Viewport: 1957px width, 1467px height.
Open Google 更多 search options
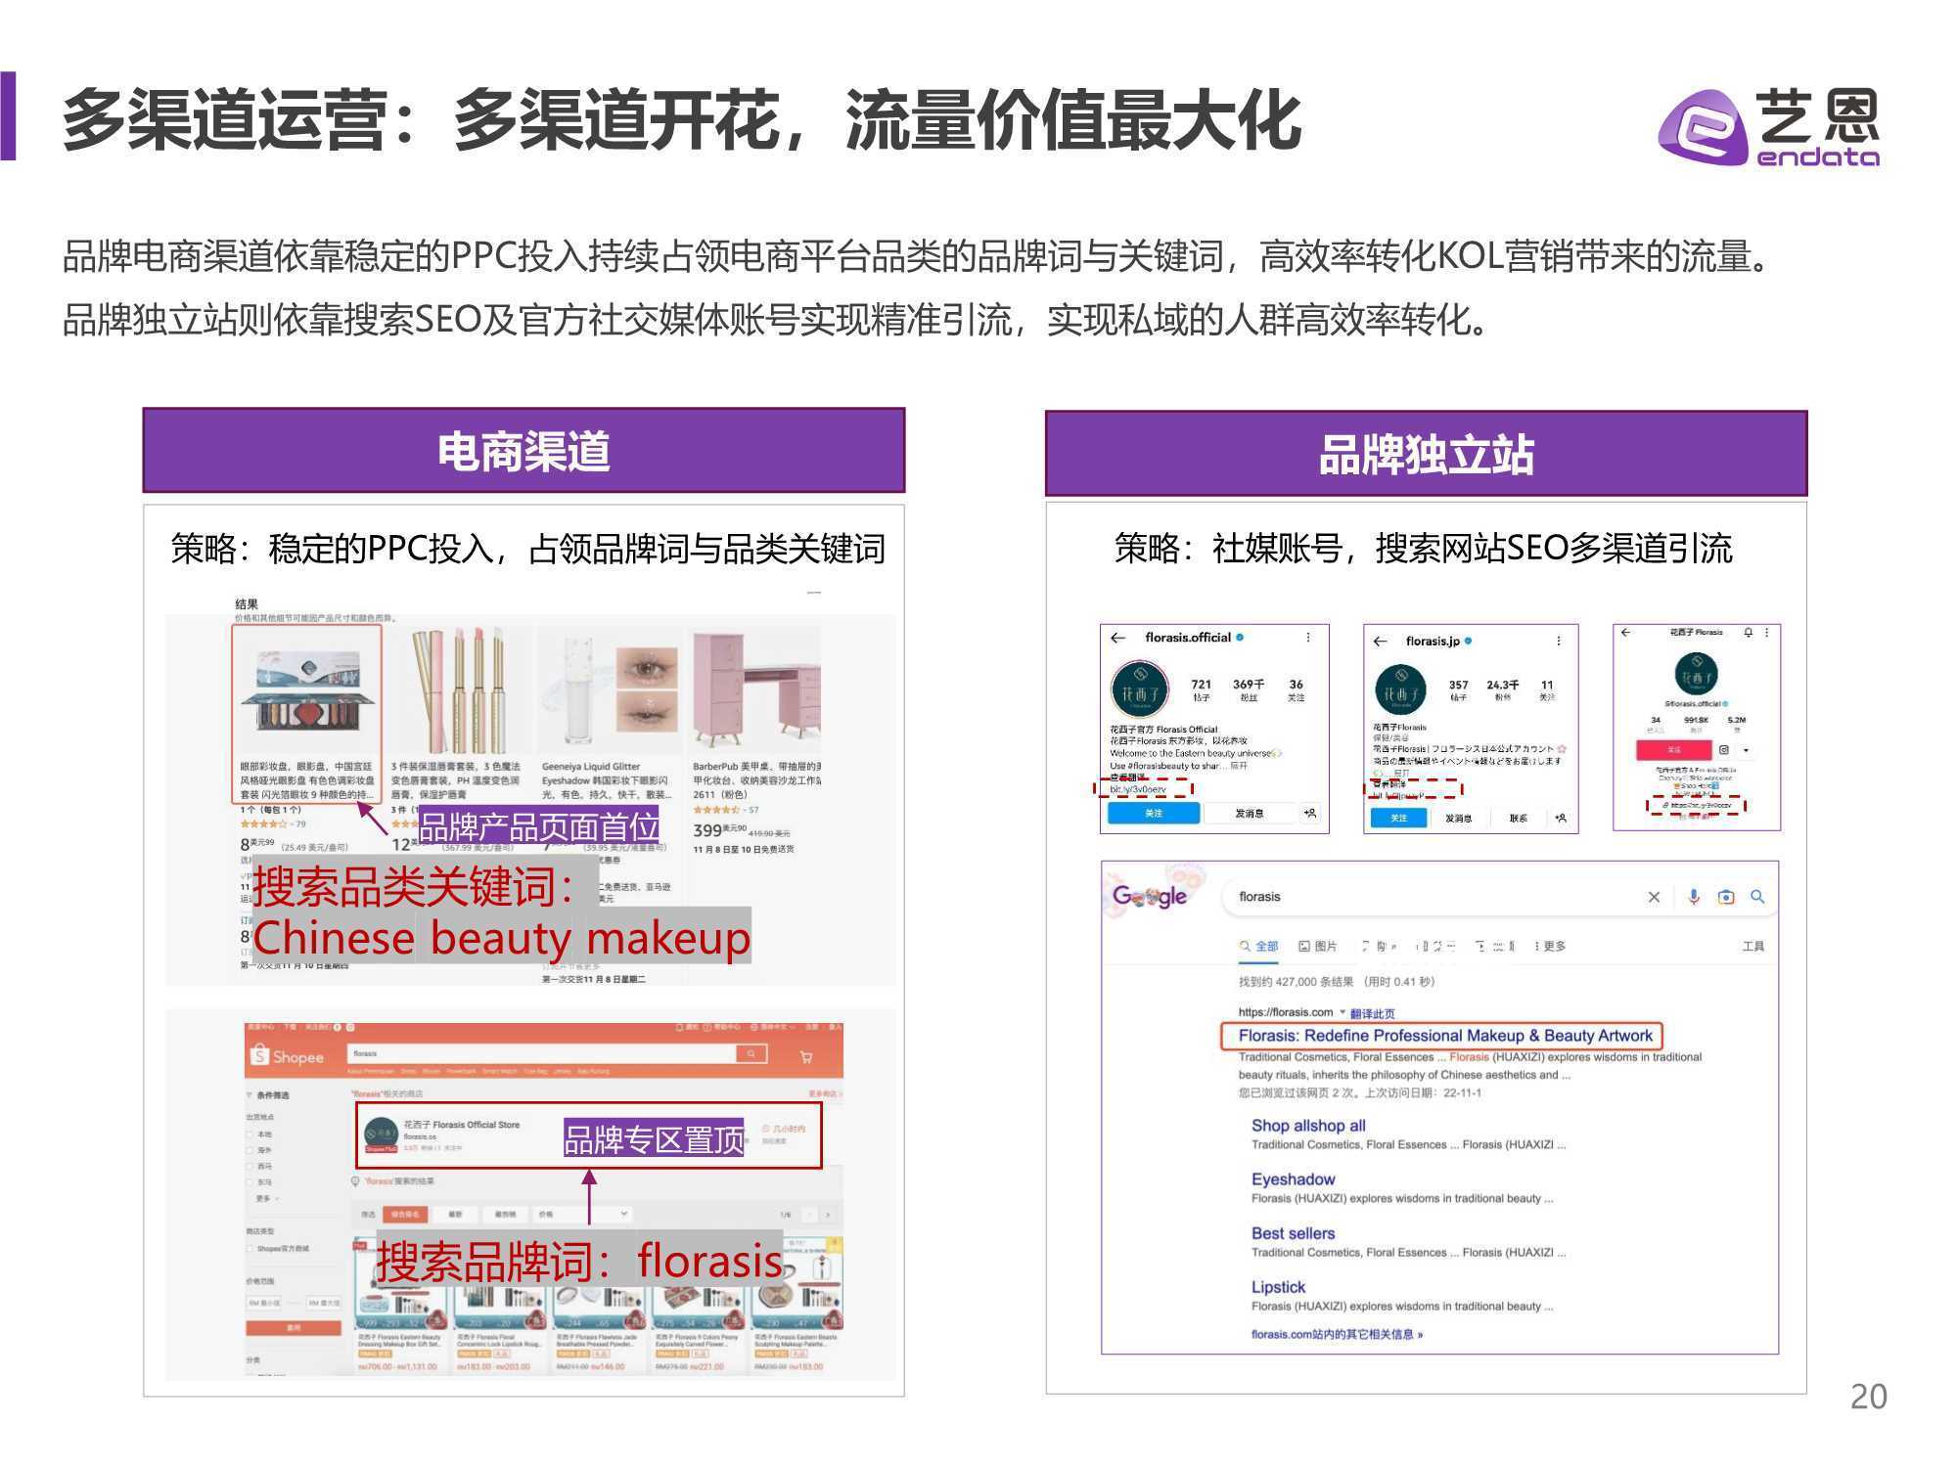pyautogui.click(x=1550, y=946)
